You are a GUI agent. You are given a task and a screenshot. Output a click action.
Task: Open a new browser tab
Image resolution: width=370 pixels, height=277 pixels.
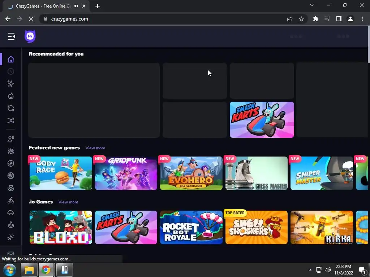(x=98, y=6)
